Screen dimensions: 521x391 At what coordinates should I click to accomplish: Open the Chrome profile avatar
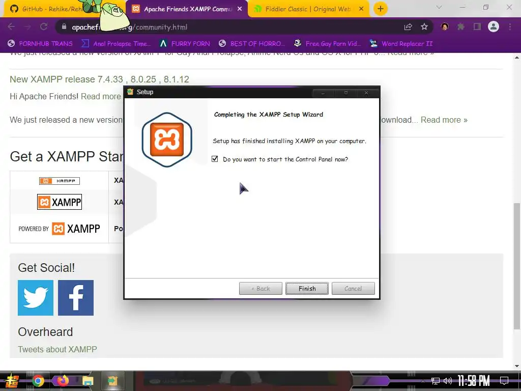(x=494, y=26)
